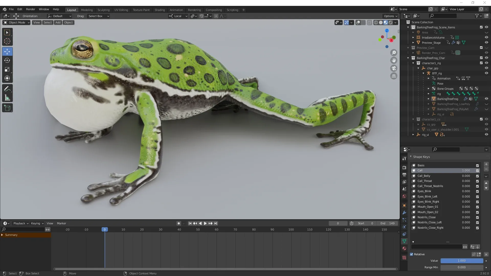Jump to the timeline end frame
This screenshot has width=491, height=276.
pyautogui.click(x=216, y=223)
